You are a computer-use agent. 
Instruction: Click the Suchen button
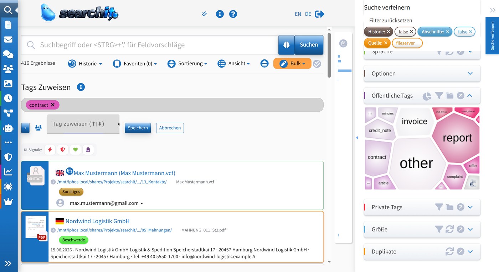tap(309, 45)
